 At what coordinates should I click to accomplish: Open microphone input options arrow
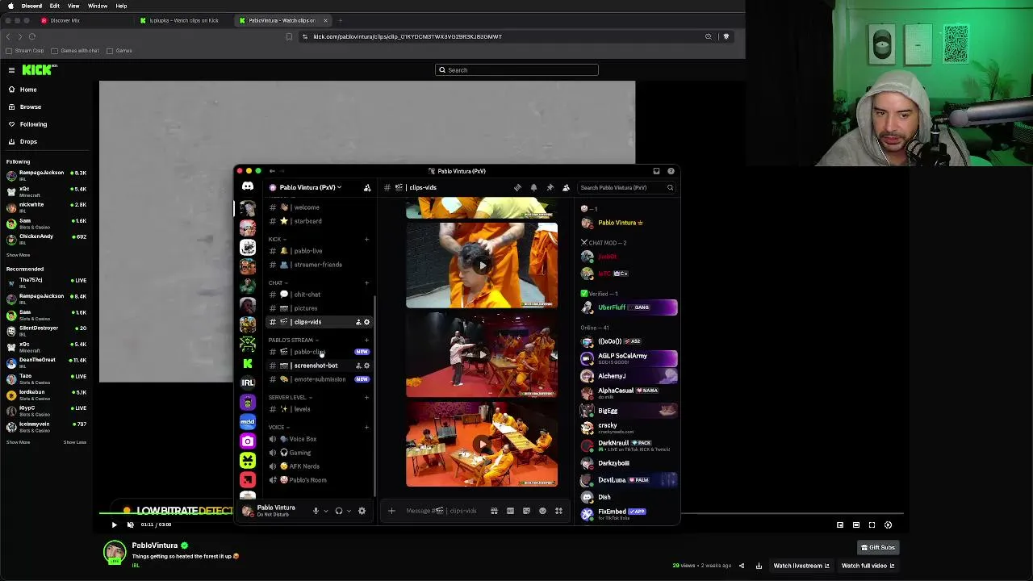point(326,511)
